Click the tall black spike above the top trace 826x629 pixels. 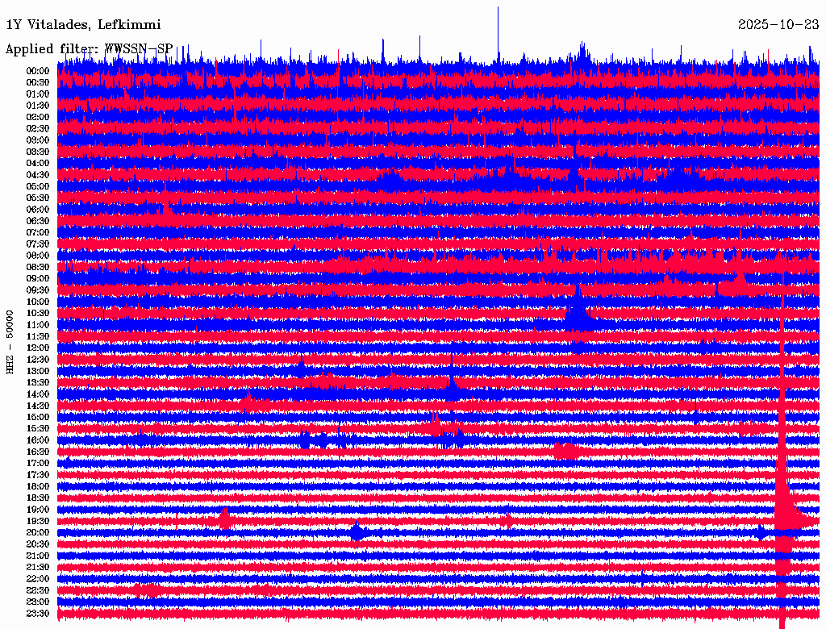coord(498,32)
